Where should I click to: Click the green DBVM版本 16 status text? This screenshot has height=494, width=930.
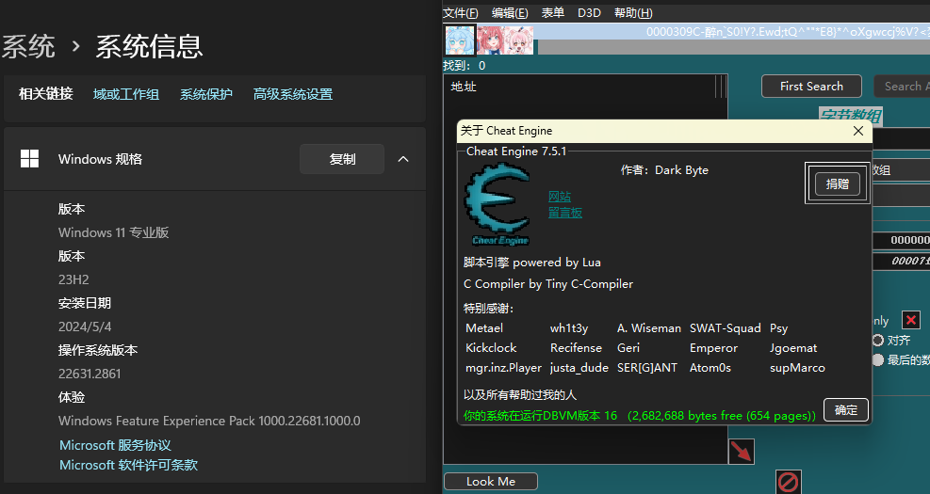pos(640,416)
